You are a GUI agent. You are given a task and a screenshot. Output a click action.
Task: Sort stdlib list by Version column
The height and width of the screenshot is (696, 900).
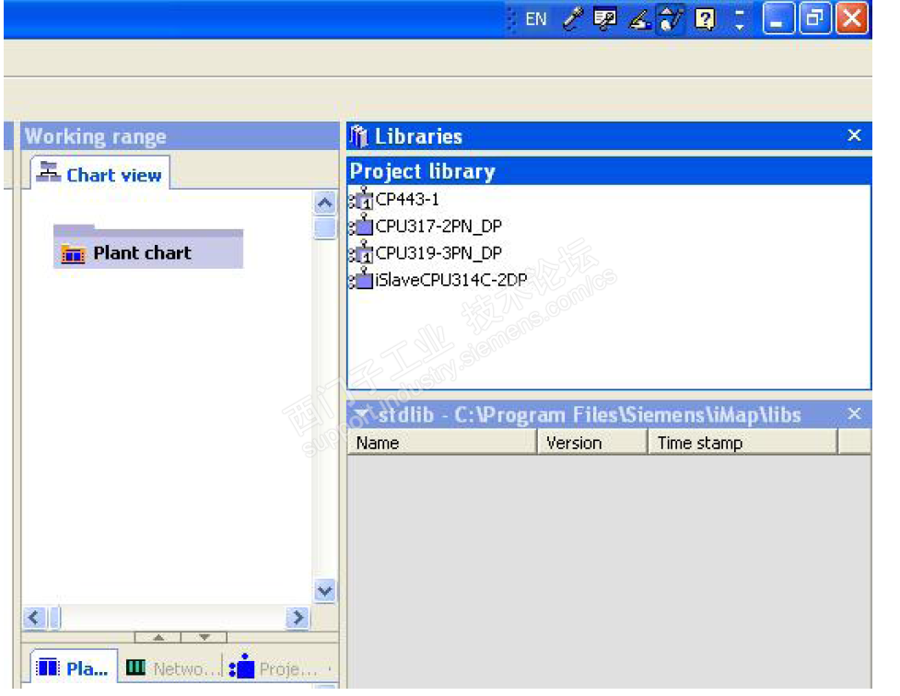click(x=591, y=443)
